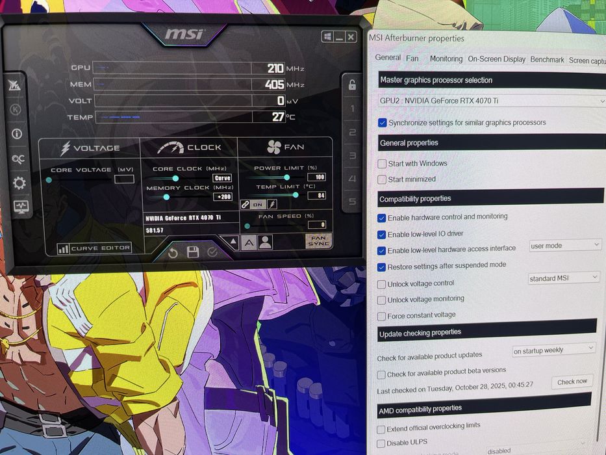The image size is (606, 455).
Task: Switch to the Fan tab
Action: pos(412,58)
